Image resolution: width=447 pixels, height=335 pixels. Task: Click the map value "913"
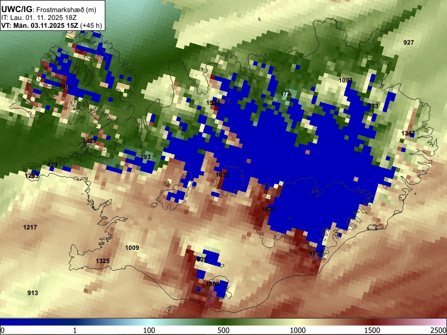tap(33, 293)
